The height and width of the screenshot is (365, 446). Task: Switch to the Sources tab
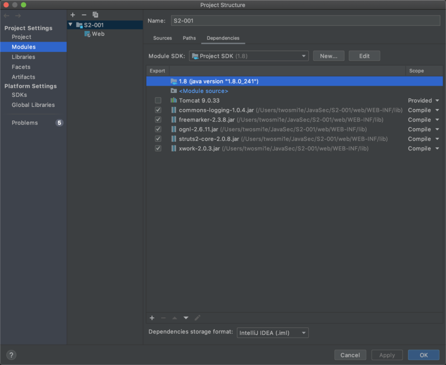[162, 38]
